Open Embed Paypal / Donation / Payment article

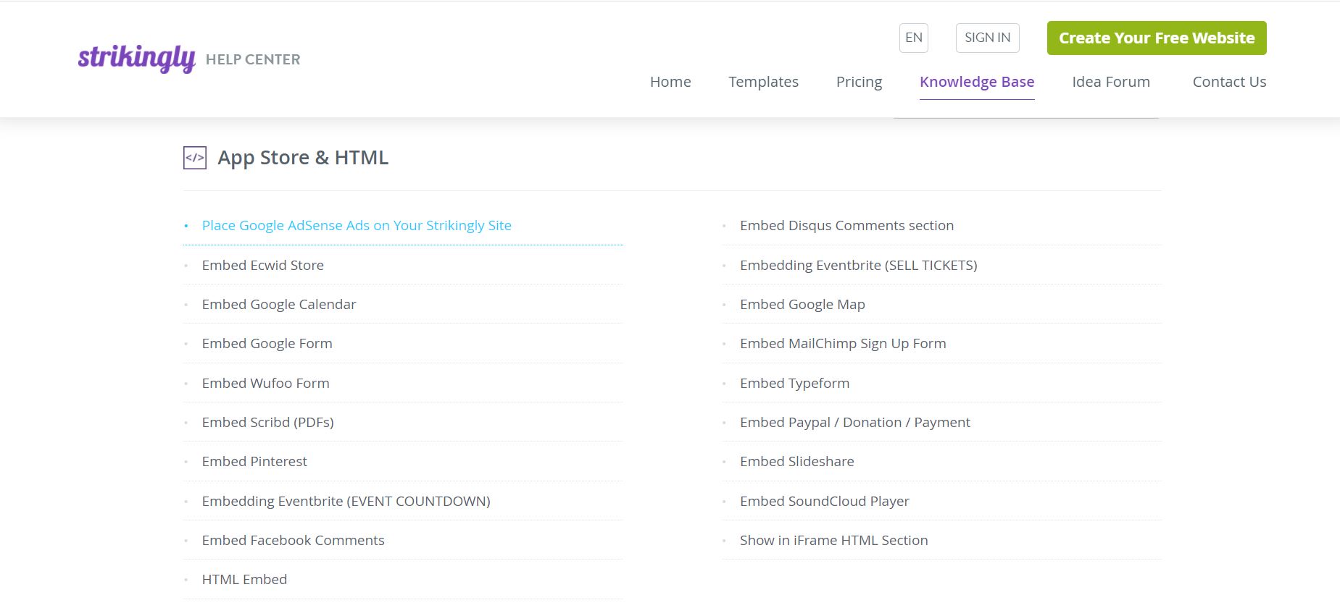855,422
